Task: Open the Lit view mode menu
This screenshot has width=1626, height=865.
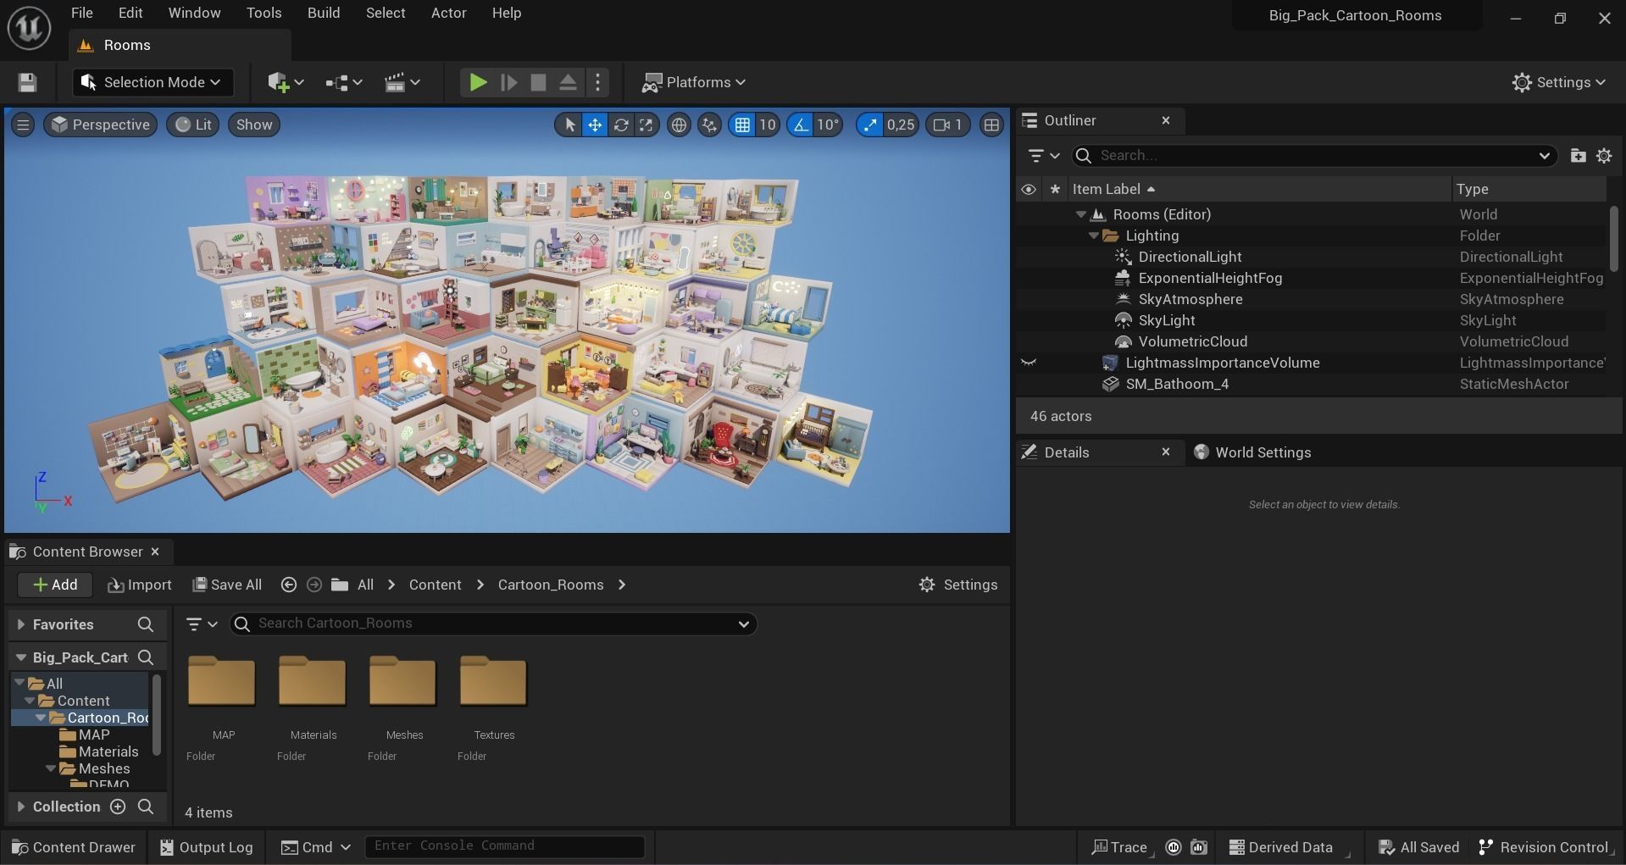Action: point(193,125)
